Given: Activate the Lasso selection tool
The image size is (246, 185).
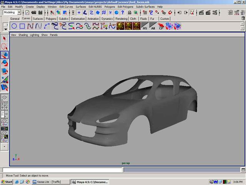Looking at the screenshot, I should (5, 47).
